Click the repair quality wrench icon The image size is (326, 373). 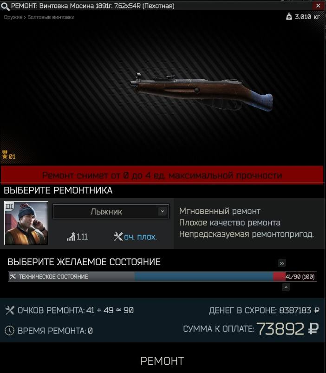pos(117,236)
